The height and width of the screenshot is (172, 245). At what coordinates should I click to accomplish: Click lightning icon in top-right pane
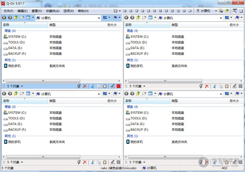(x=201, y=86)
